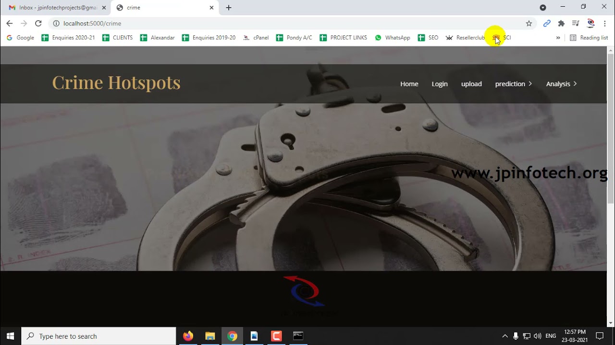
Task: Switch the ENG input language
Action: 551,336
